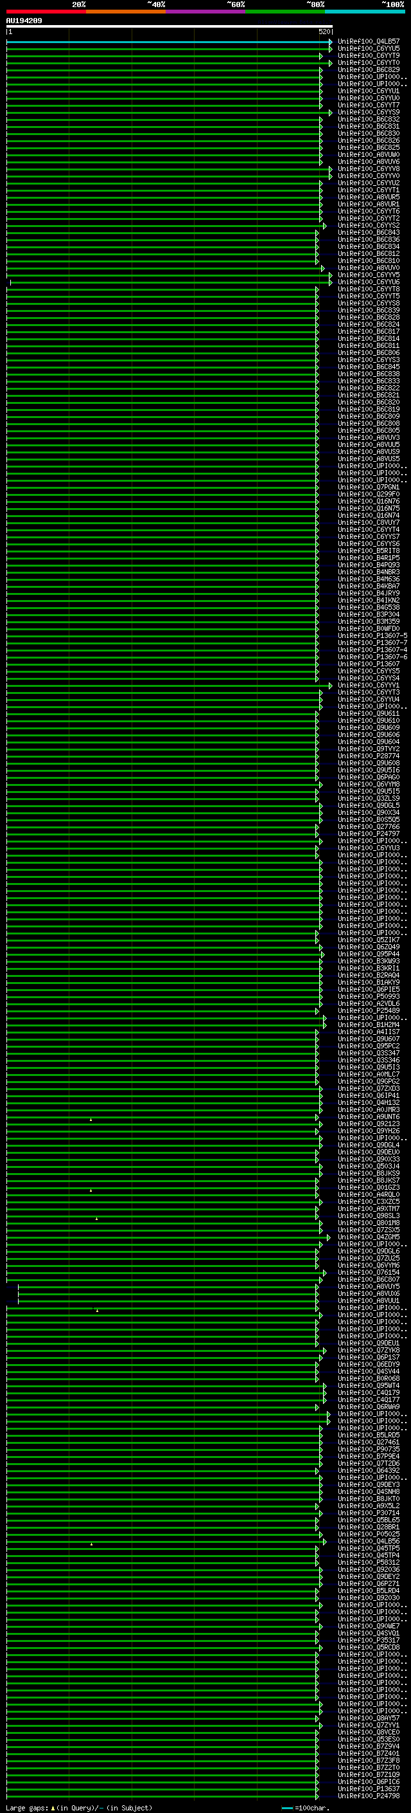Screen dimensions: 411x1813
Task: Open hit UniRef100_B6C843
Action: click(369, 232)
